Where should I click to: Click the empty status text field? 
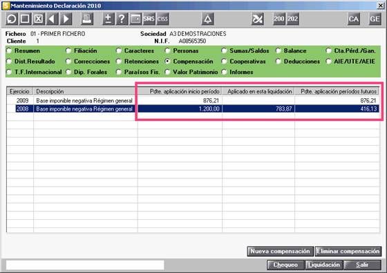coord(85,265)
